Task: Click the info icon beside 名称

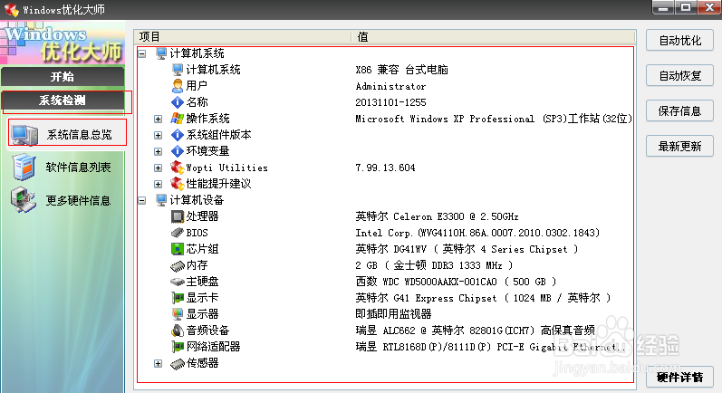Action: 178,102
